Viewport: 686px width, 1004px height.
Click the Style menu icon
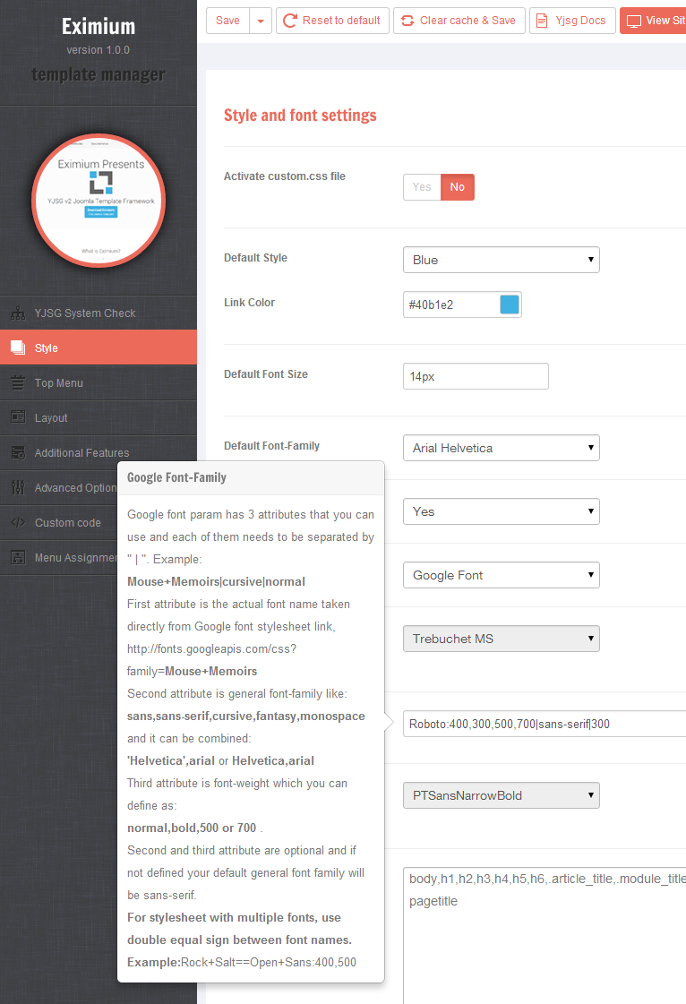[x=18, y=348]
